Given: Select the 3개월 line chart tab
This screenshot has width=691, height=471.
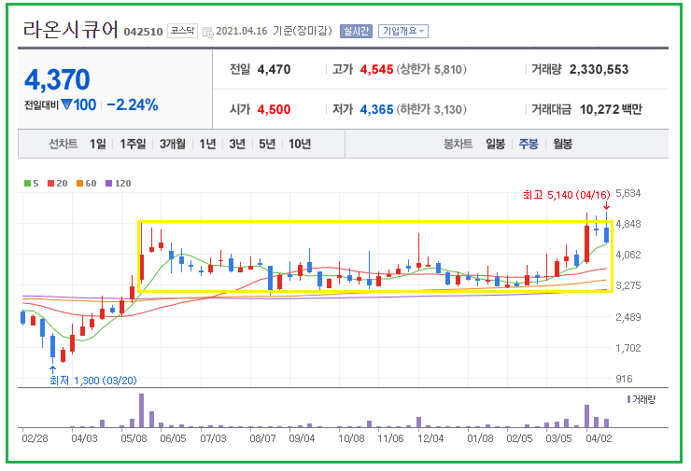Looking at the screenshot, I should coord(173,144).
